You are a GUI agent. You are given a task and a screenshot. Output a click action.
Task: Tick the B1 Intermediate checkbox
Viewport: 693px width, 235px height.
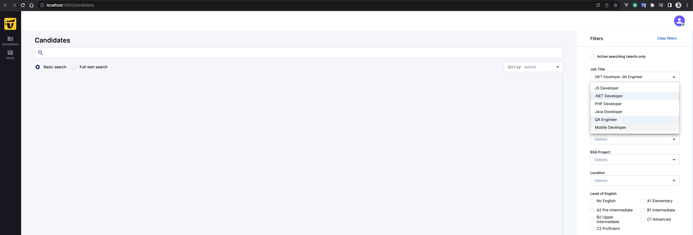tap(642, 210)
